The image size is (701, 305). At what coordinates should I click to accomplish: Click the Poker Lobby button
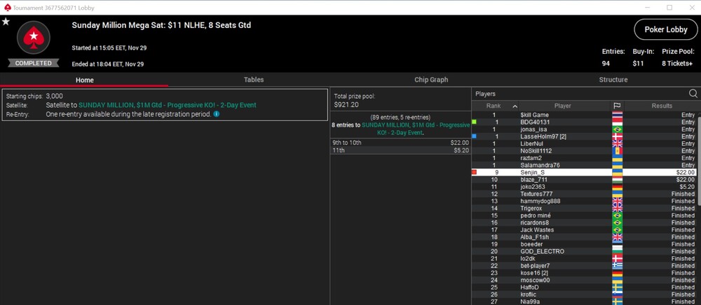(x=666, y=29)
